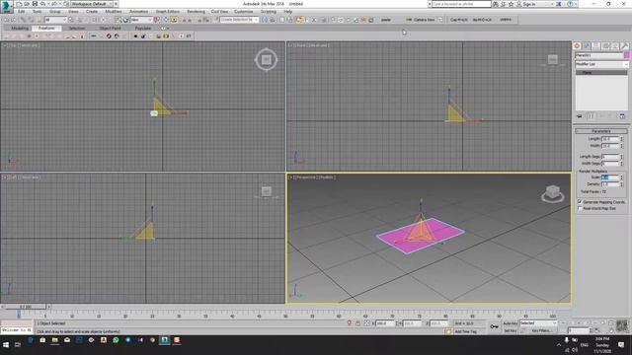This screenshot has width=632, height=355.
Task: Click the object name field
Action: coord(599,55)
